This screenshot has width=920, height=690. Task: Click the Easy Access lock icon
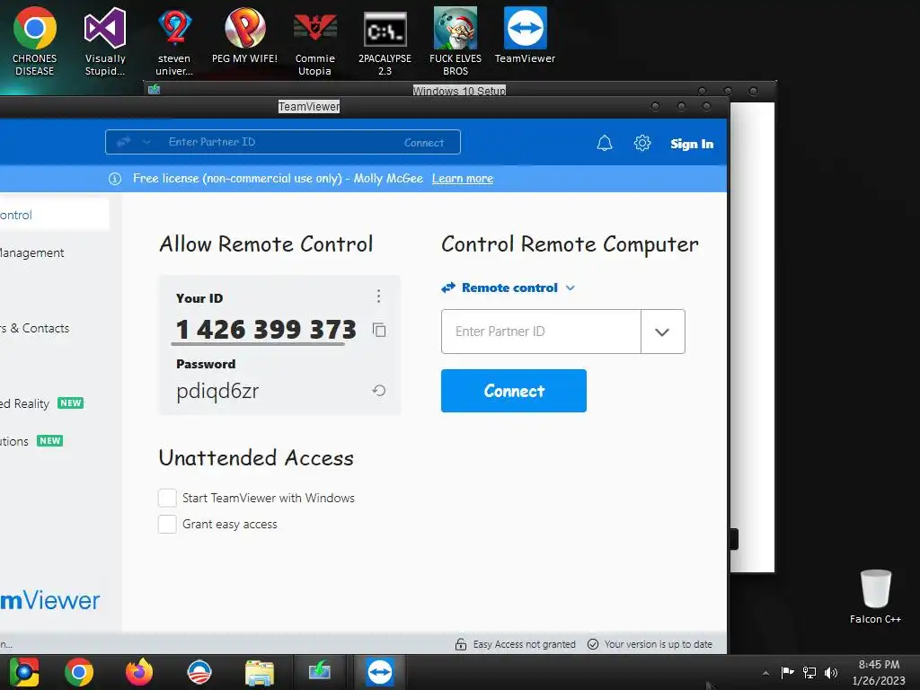pos(461,644)
